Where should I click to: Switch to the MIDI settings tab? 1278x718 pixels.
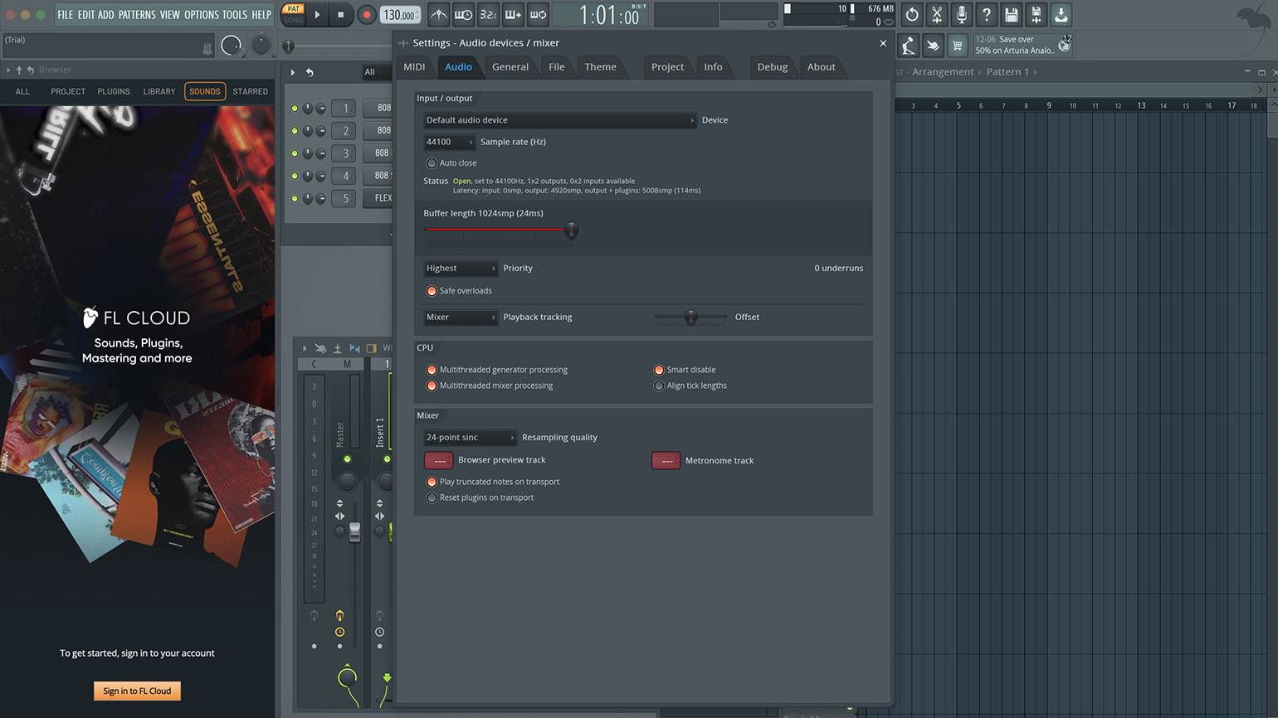point(414,67)
